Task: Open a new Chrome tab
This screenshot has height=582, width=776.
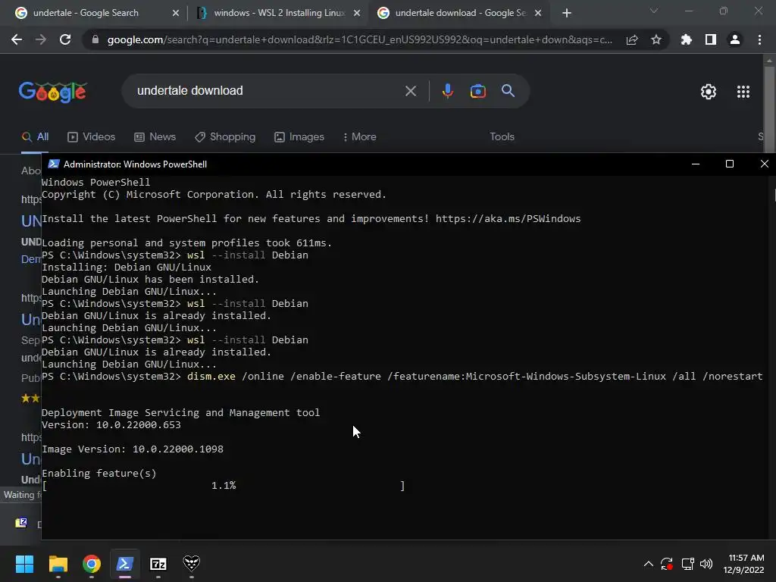Action: point(567,13)
